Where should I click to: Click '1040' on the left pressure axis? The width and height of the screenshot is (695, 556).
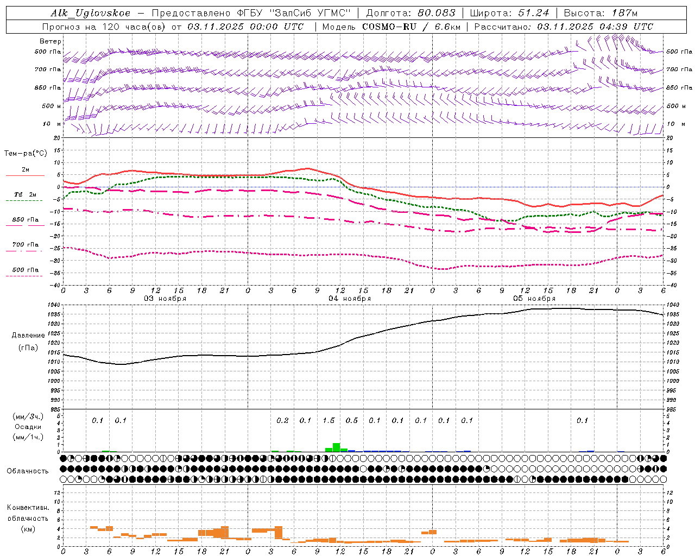tap(54, 305)
